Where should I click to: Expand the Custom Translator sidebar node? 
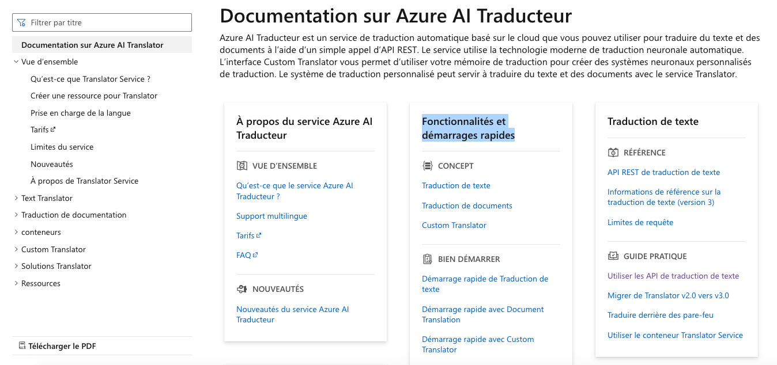[x=16, y=249]
